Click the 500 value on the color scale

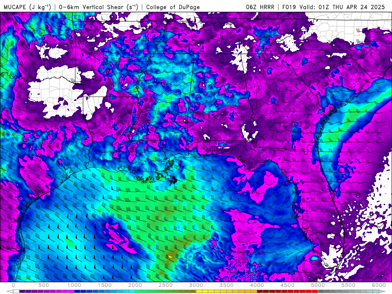pyautogui.click(x=44, y=285)
